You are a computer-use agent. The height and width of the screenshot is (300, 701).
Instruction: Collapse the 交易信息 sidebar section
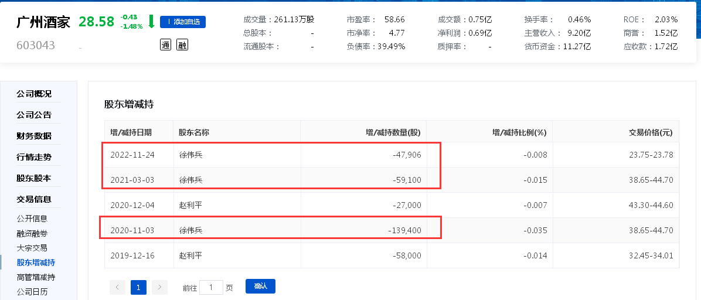[x=34, y=199]
